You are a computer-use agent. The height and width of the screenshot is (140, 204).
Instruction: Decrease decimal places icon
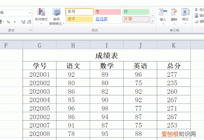pyautogui.click(x=29, y=22)
